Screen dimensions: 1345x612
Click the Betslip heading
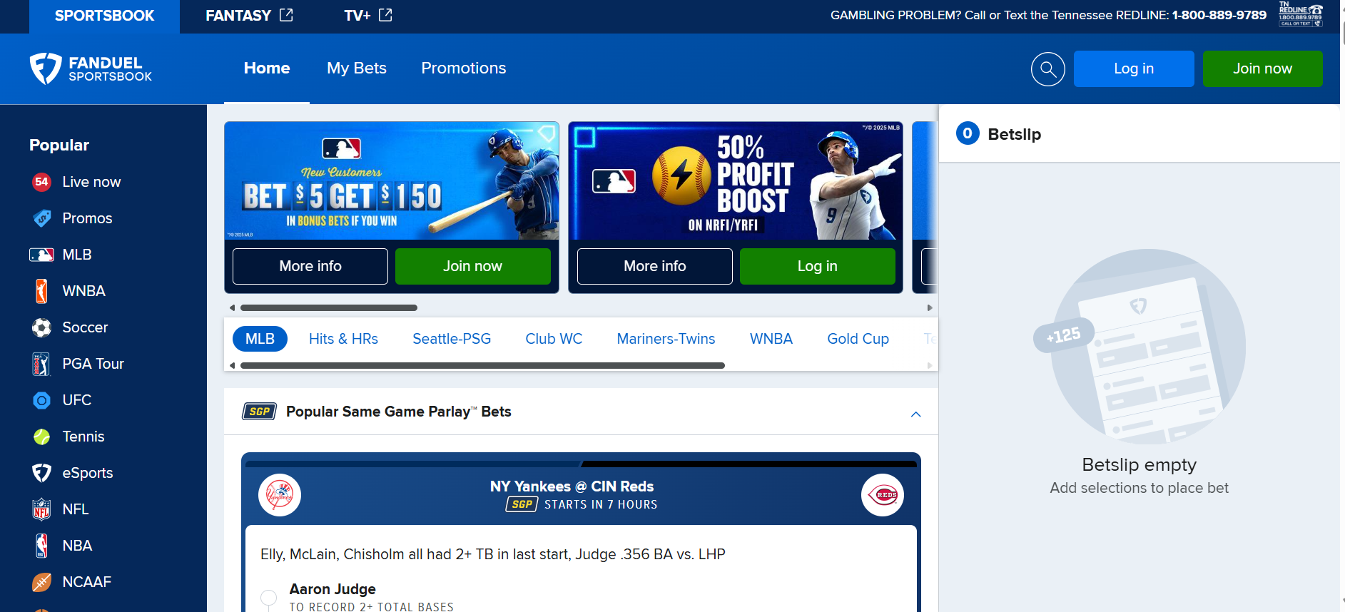pyautogui.click(x=1014, y=134)
